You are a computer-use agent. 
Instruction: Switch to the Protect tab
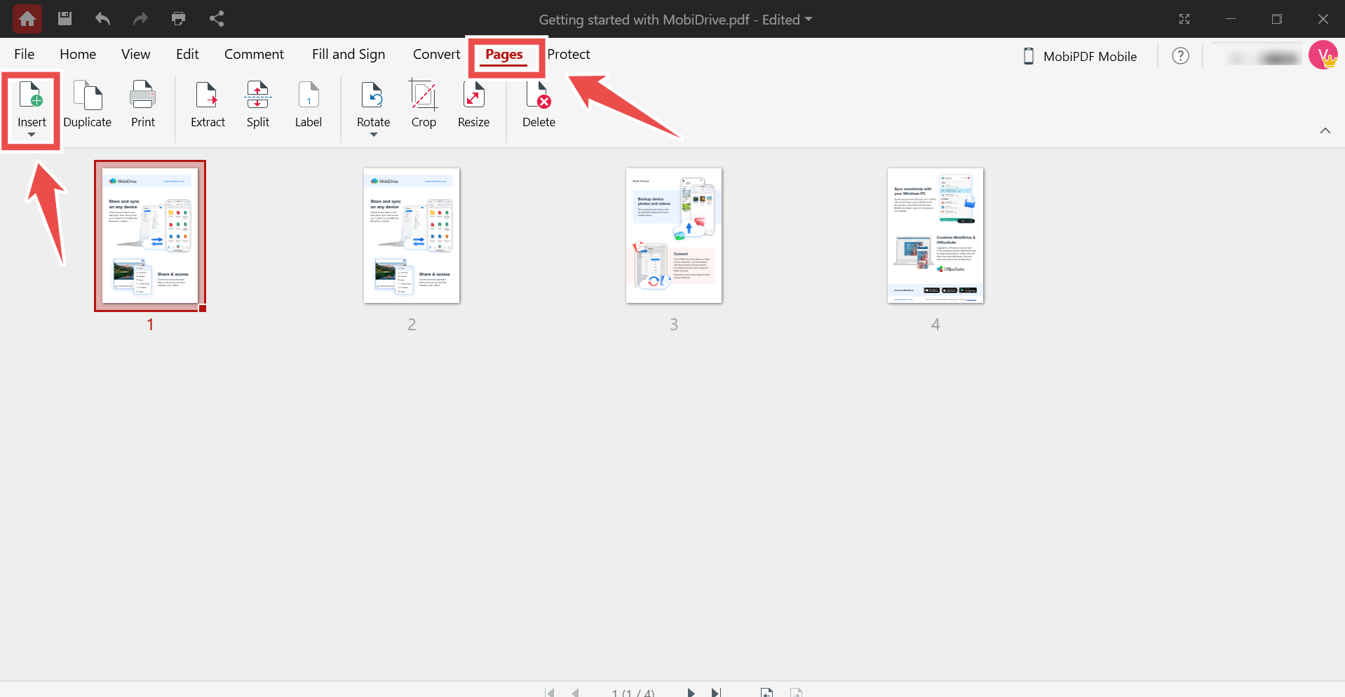pos(569,54)
